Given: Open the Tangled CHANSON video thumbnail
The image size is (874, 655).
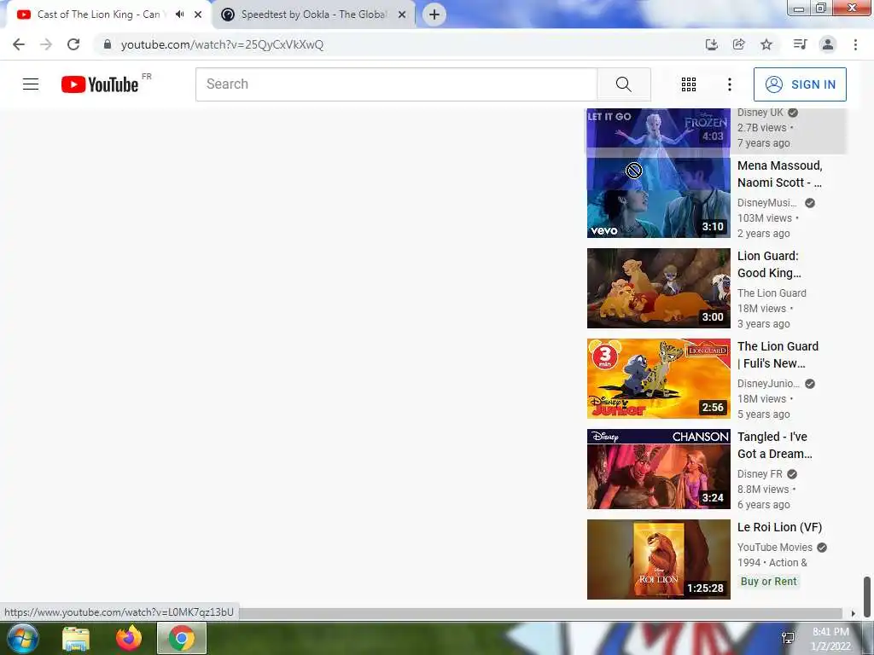Looking at the screenshot, I should [658, 469].
